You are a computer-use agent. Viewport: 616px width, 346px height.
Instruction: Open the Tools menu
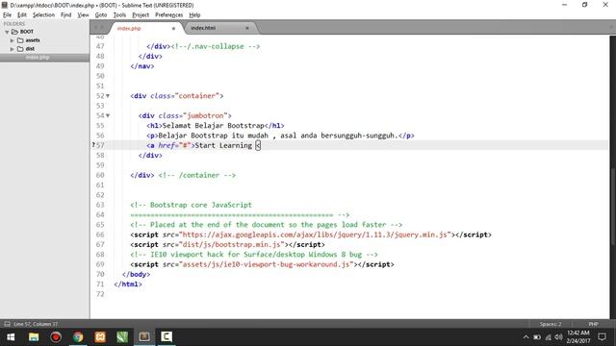click(119, 15)
